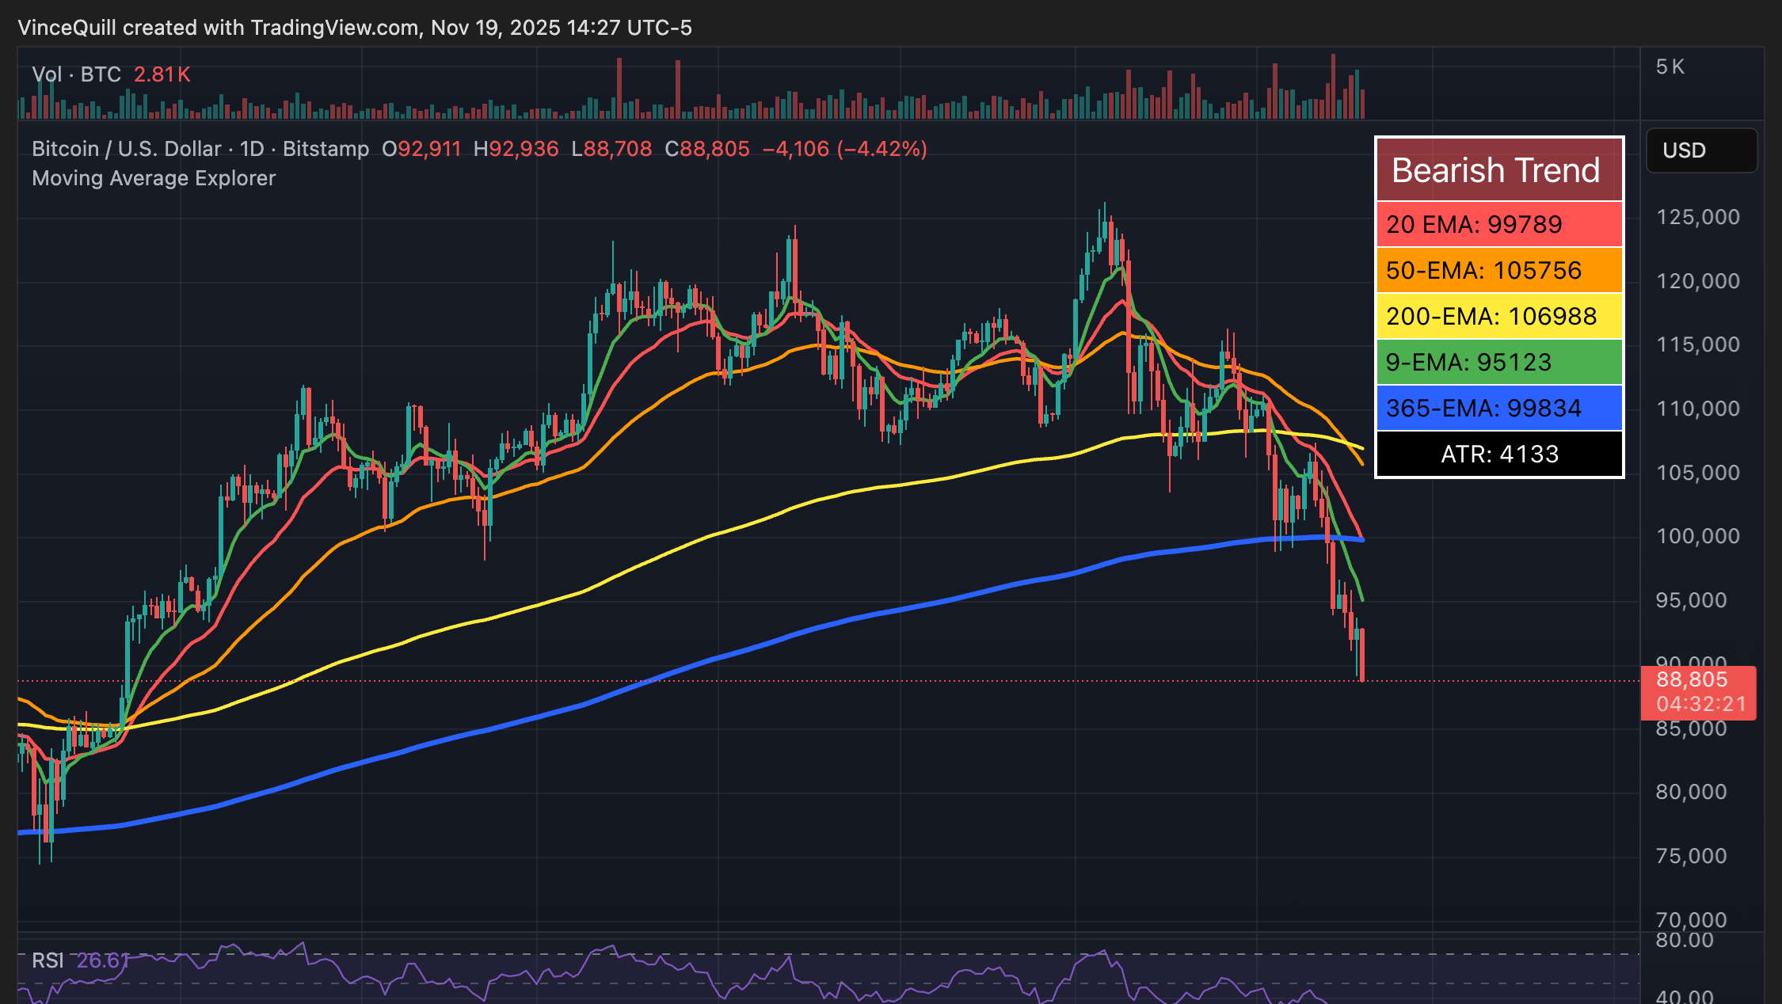Click the Bitcoin / U.S. Dollar symbol title

tap(127, 149)
